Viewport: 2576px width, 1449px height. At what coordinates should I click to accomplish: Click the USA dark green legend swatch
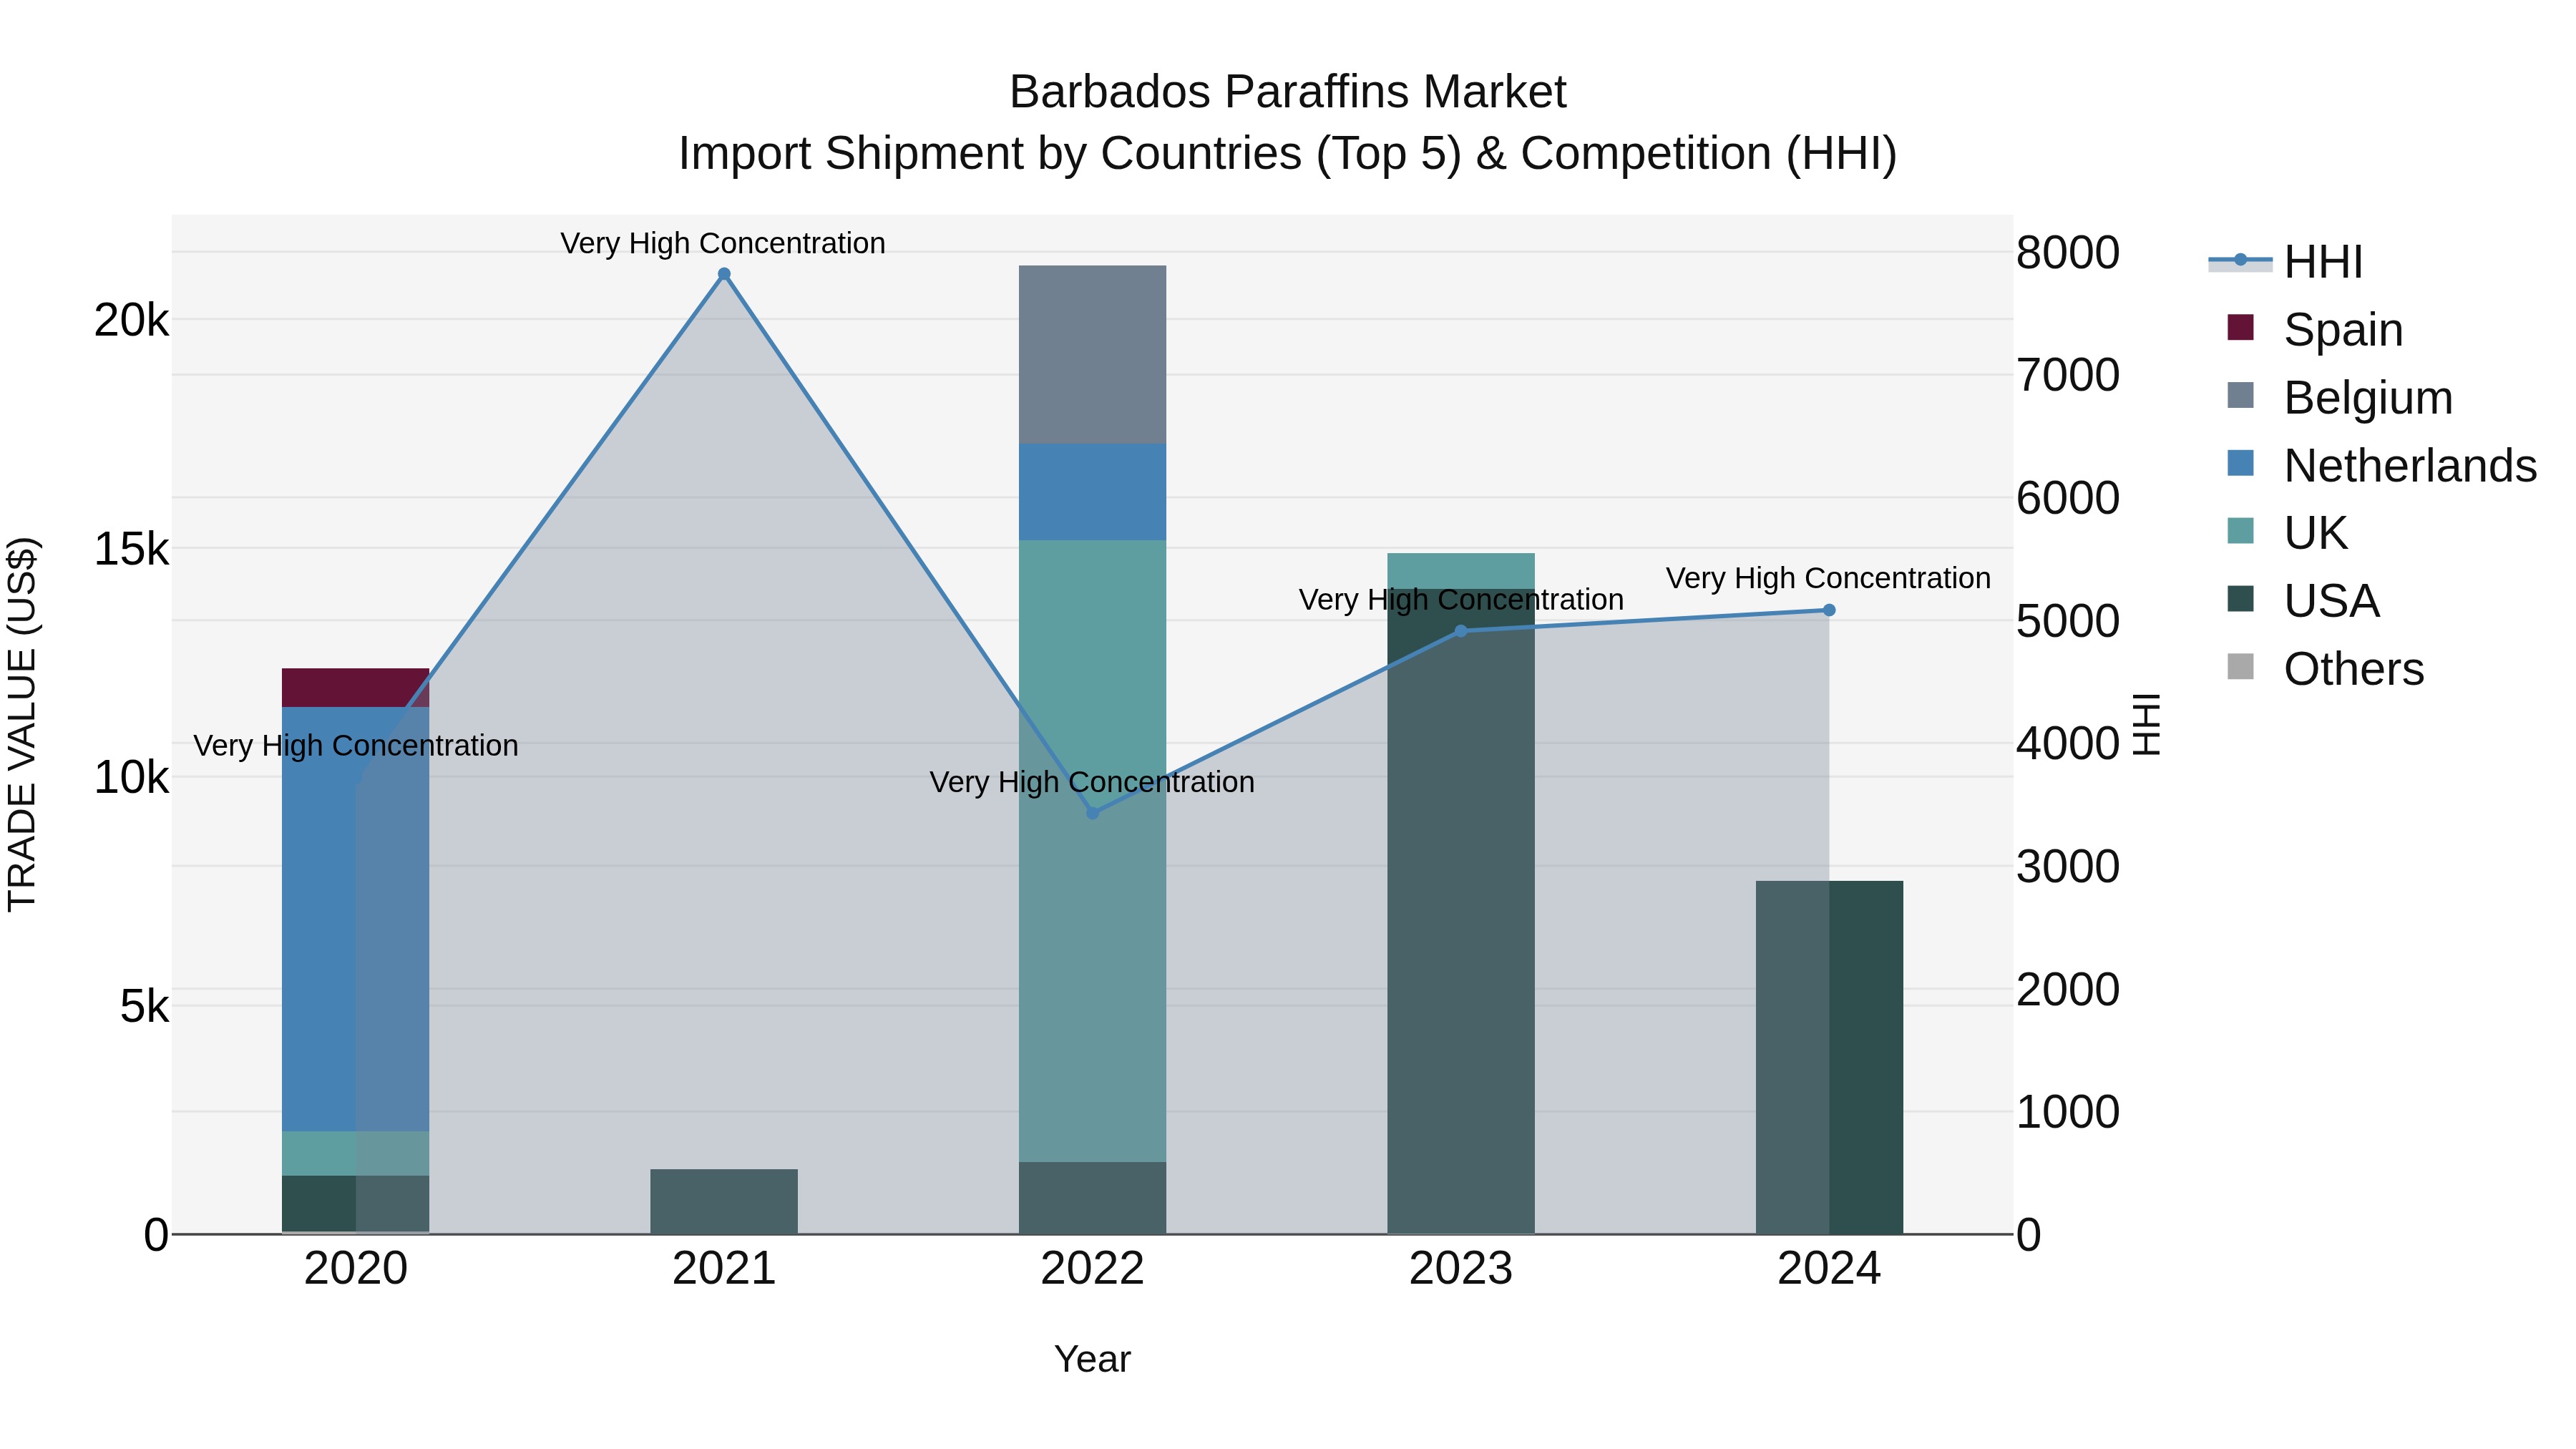(x=2241, y=598)
